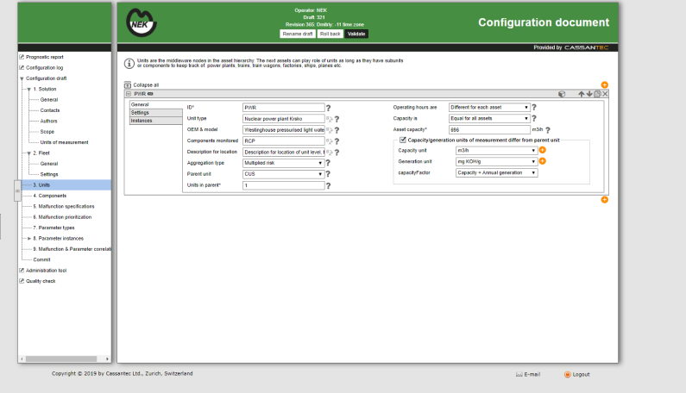This screenshot has height=393, width=686.
Task: Click the Rename draft button
Action: coord(298,34)
